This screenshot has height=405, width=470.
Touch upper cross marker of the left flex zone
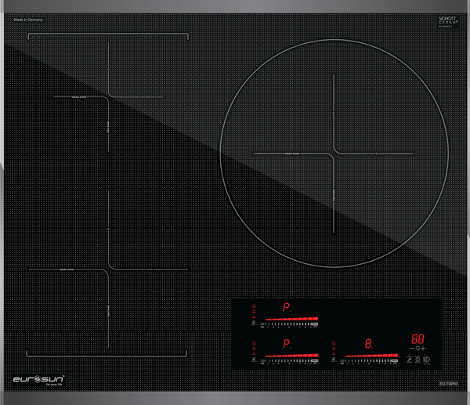point(109,97)
